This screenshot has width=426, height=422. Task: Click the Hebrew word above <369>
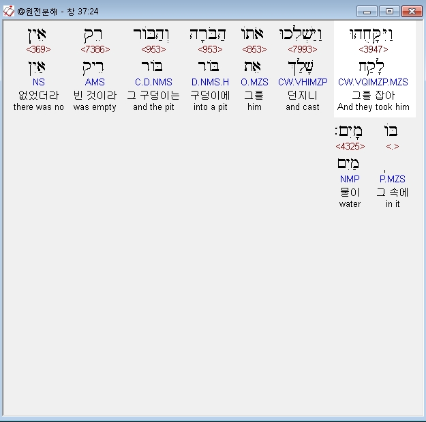point(37,36)
